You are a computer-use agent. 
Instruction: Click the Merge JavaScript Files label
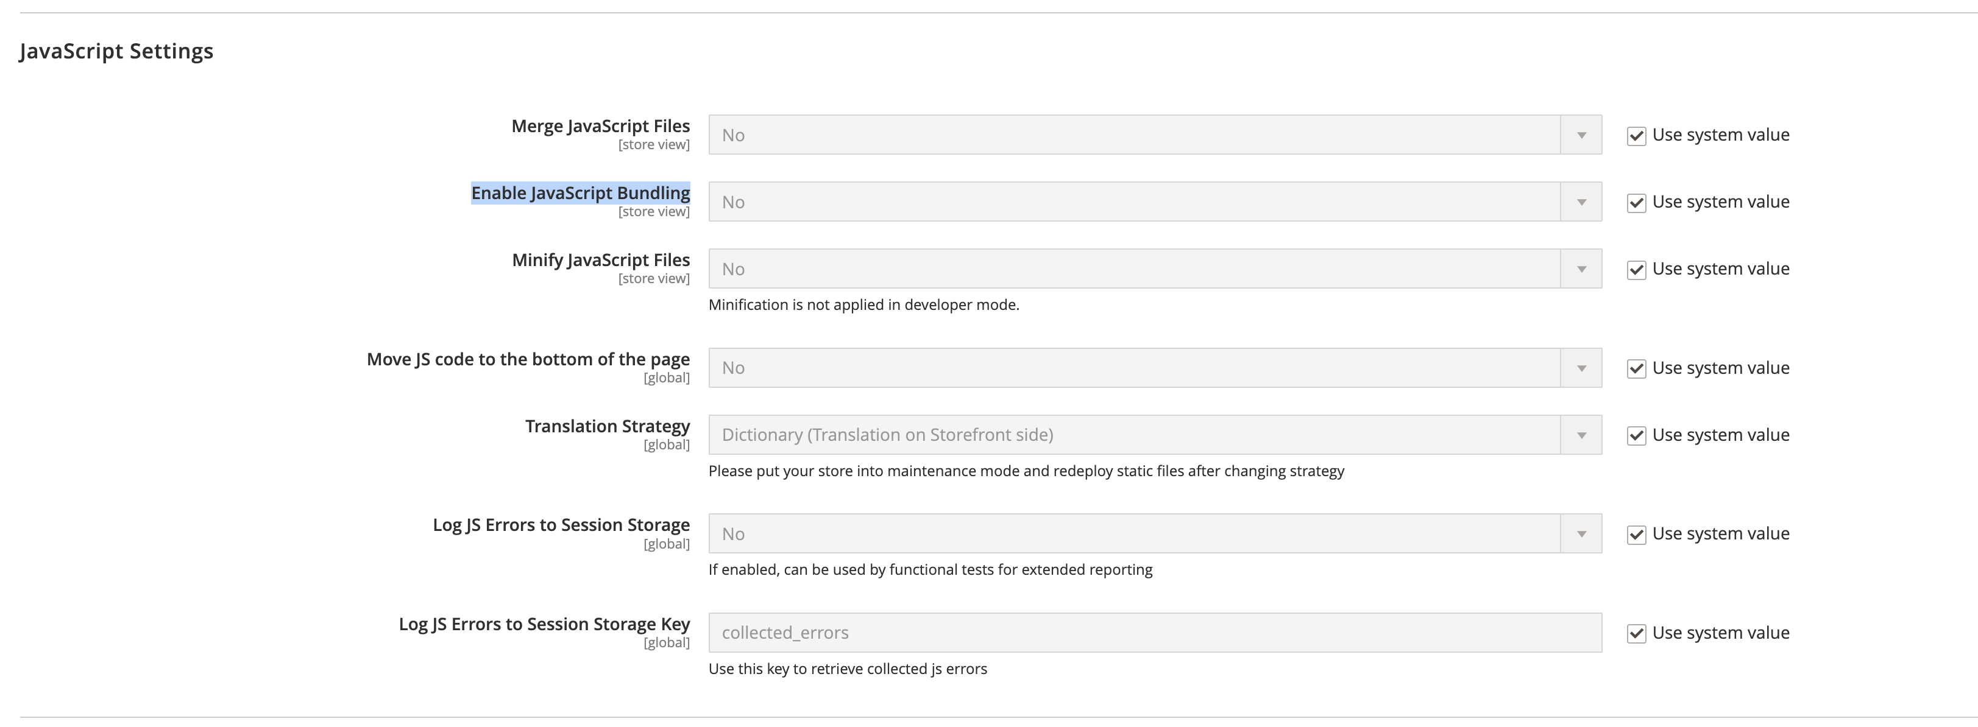click(600, 125)
